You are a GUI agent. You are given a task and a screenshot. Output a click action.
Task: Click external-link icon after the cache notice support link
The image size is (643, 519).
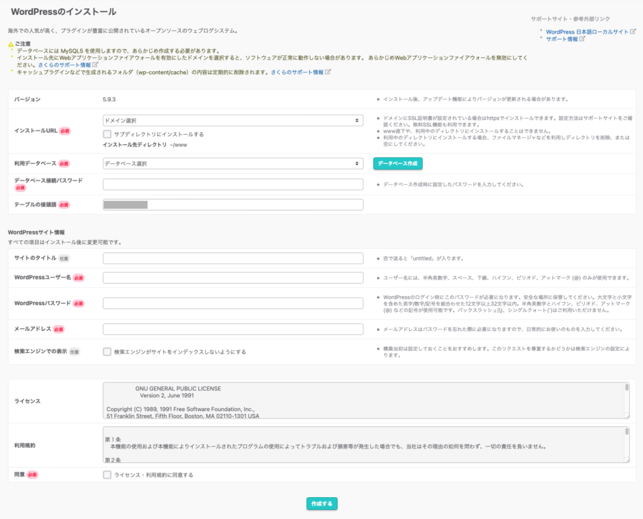coord(328,72)
